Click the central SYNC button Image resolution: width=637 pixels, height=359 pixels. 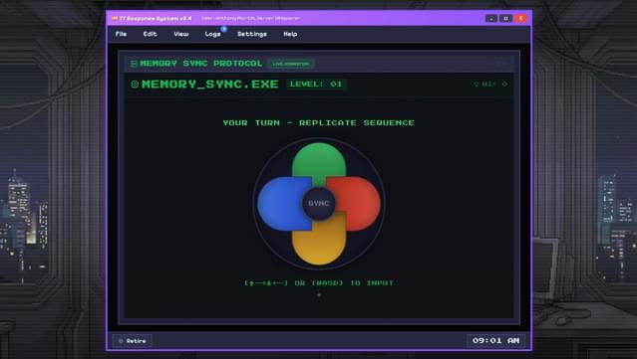click(x=319, y=204)
